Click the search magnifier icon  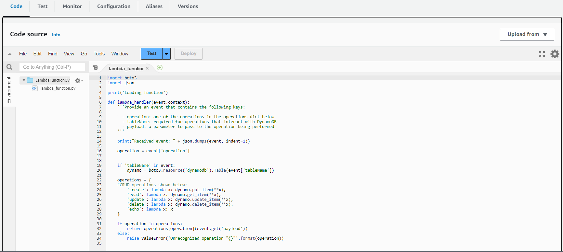[9, 67]
